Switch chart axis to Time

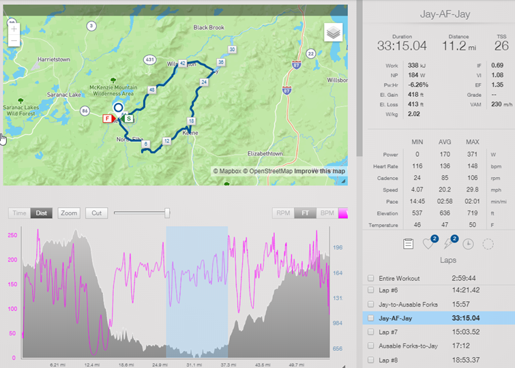(x=19, y=213)
